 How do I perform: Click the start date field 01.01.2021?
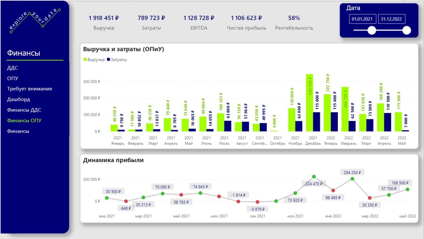(362, 19)
